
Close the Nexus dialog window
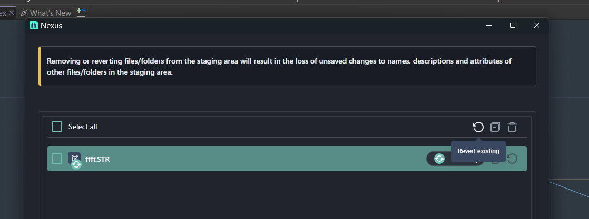(x=537, y=25)
